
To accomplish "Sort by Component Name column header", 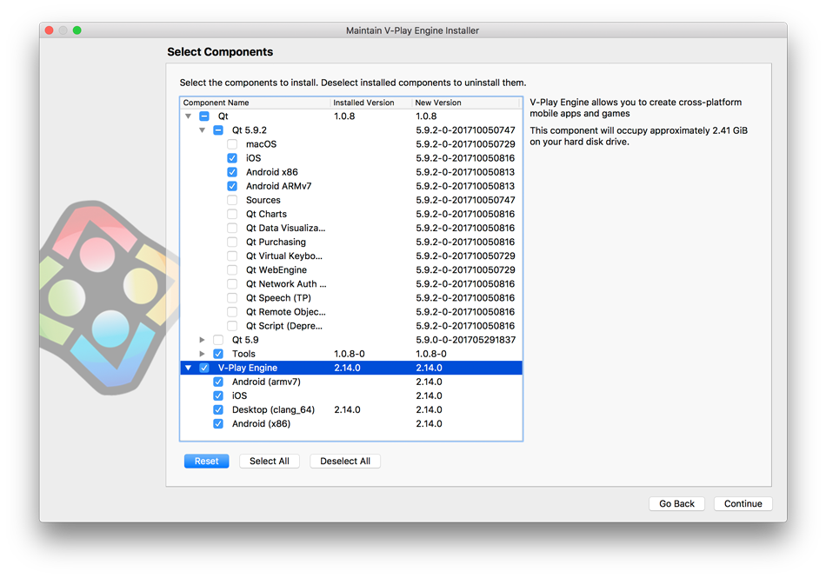I will point(256,103).
